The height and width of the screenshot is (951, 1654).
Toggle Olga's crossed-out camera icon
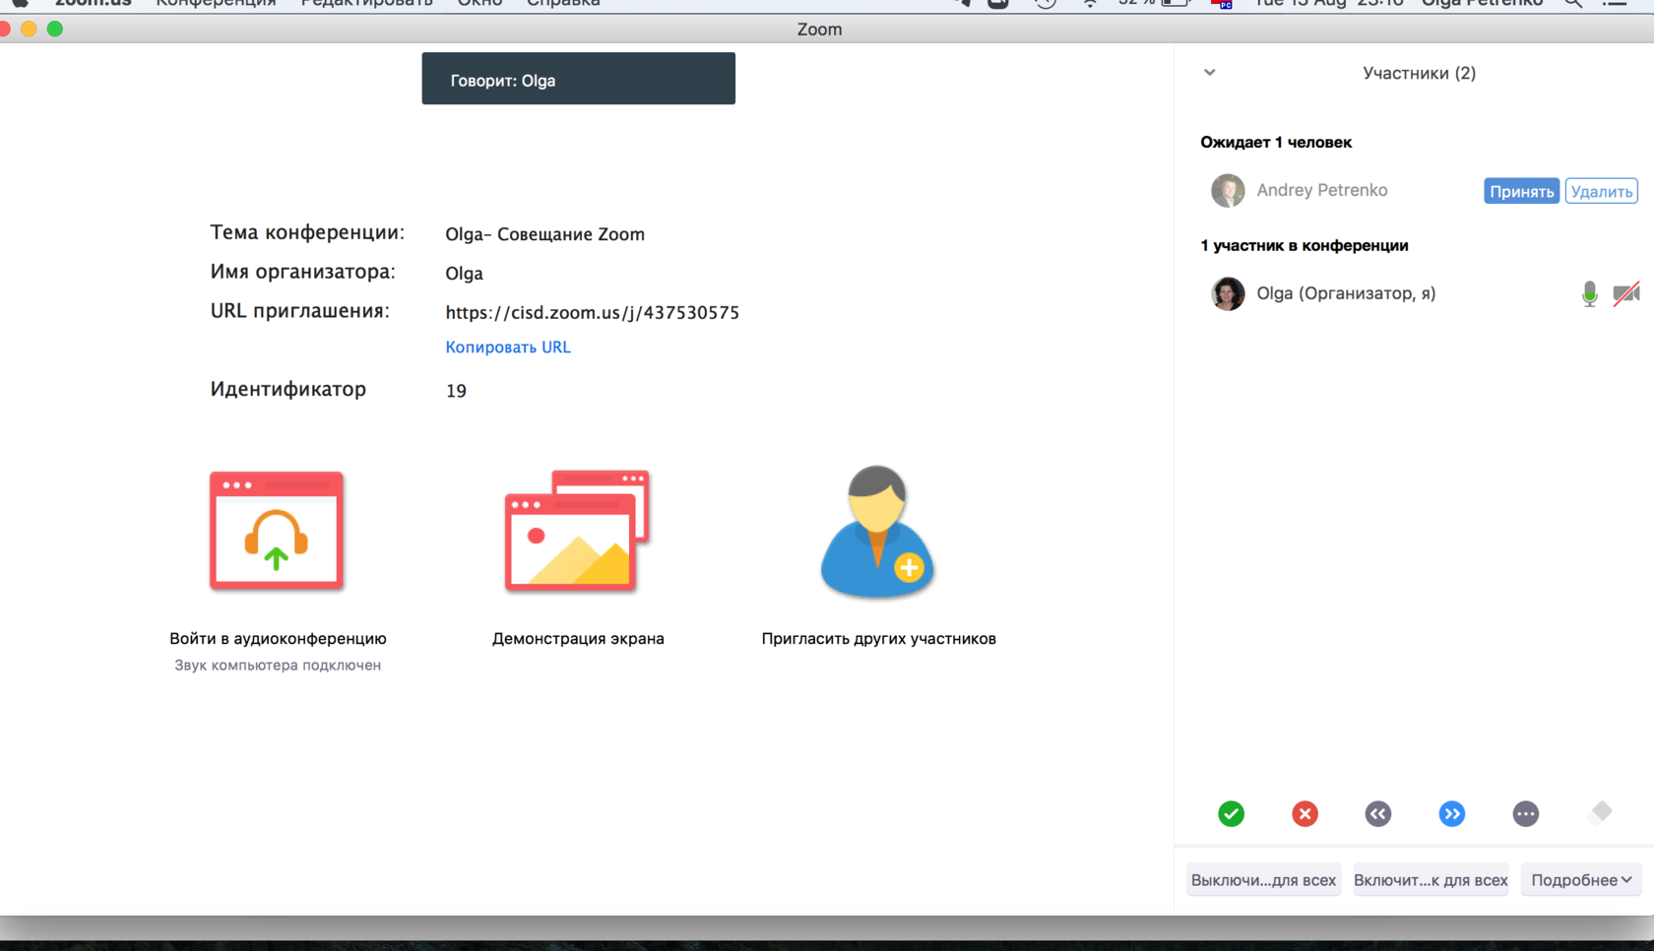pos(1626,293)
